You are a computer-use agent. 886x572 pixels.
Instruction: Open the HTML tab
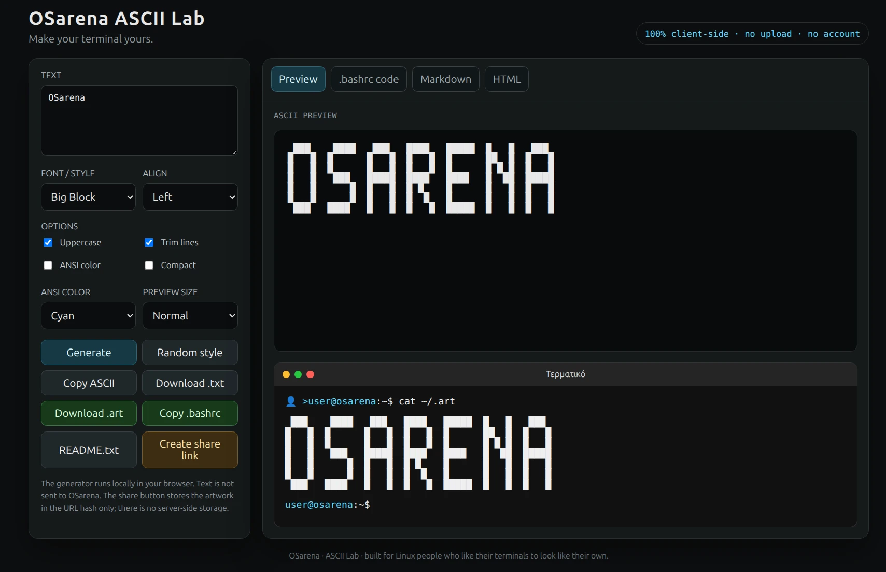507,79
